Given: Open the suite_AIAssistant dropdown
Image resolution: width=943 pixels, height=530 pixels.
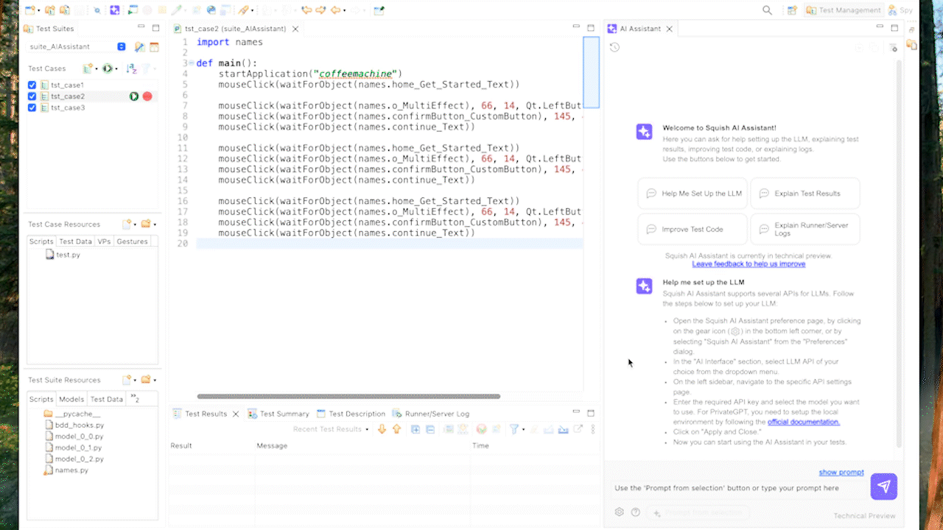Looking at the screenshot, I should point(122,46).
